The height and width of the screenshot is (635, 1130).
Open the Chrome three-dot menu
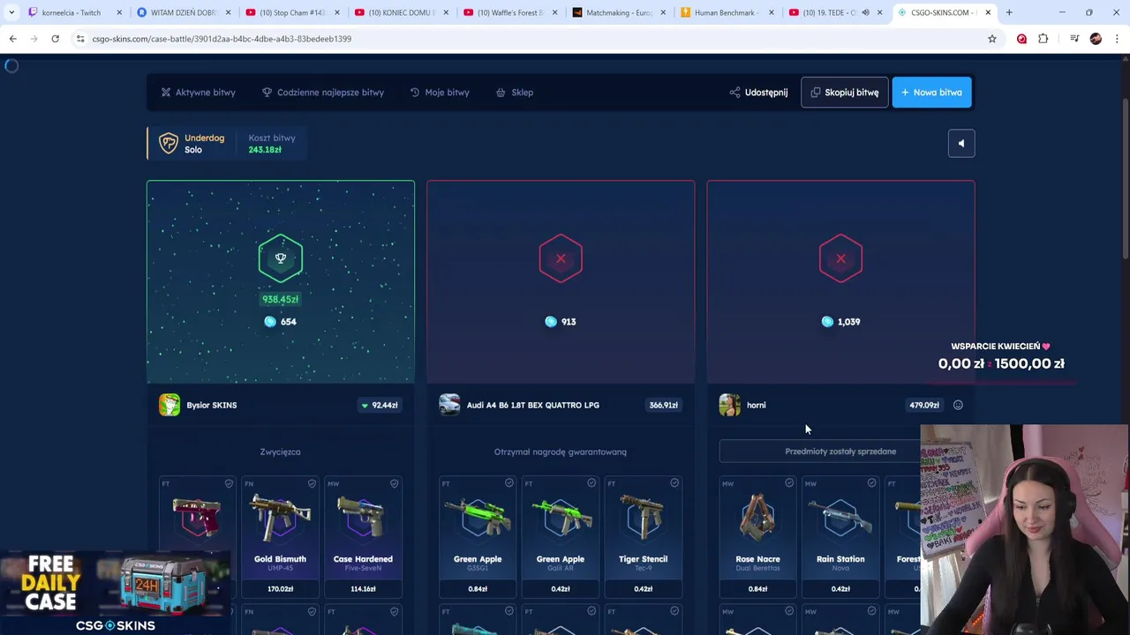(1117, 39)
